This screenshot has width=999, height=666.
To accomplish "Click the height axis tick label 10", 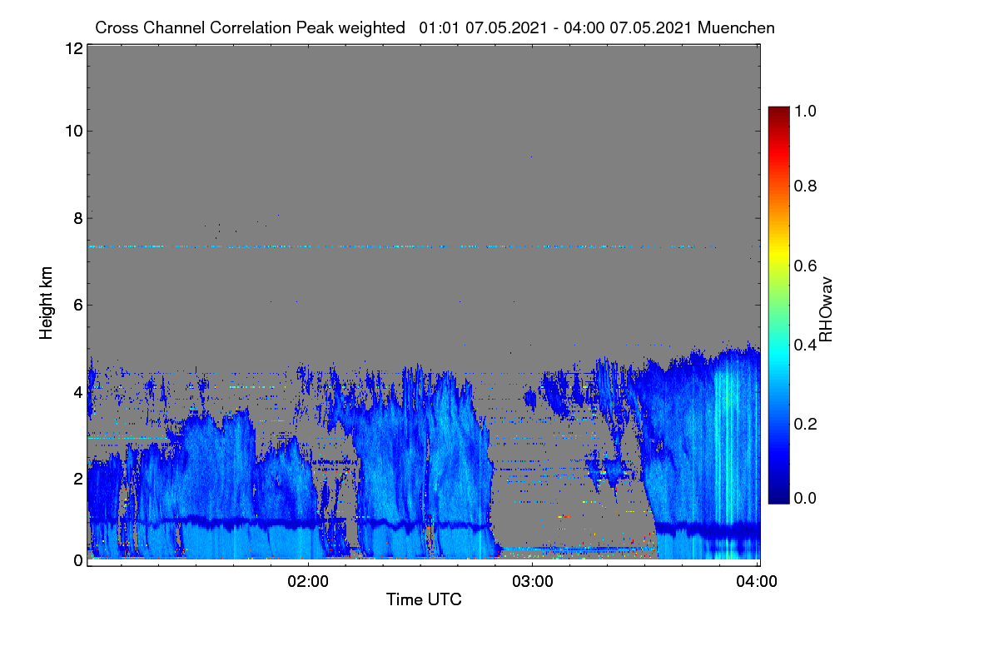I will [72, 131].
